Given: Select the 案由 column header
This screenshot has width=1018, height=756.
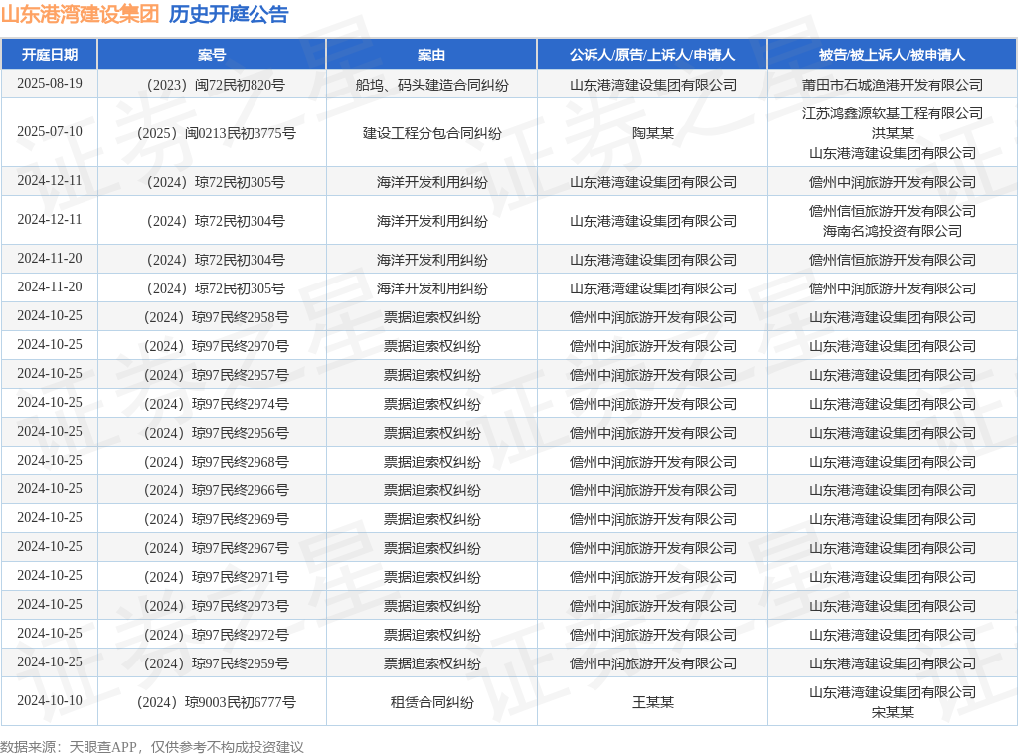Looking at the screenshot, I should coord(431,55).
